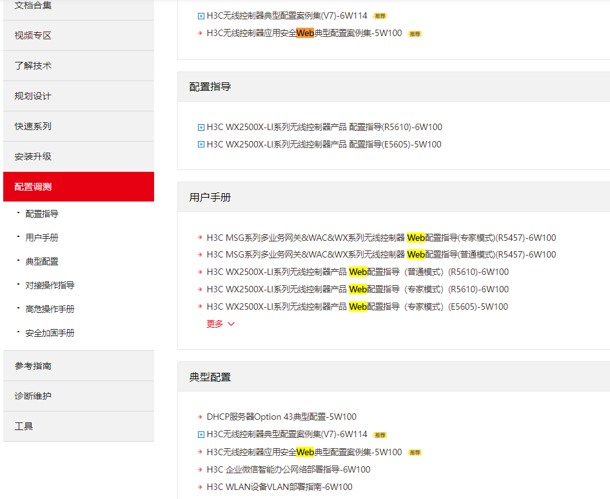Click the 配置指导 section header
The image size is (610, 499).
pyautogui.click(x=210, y=87)
